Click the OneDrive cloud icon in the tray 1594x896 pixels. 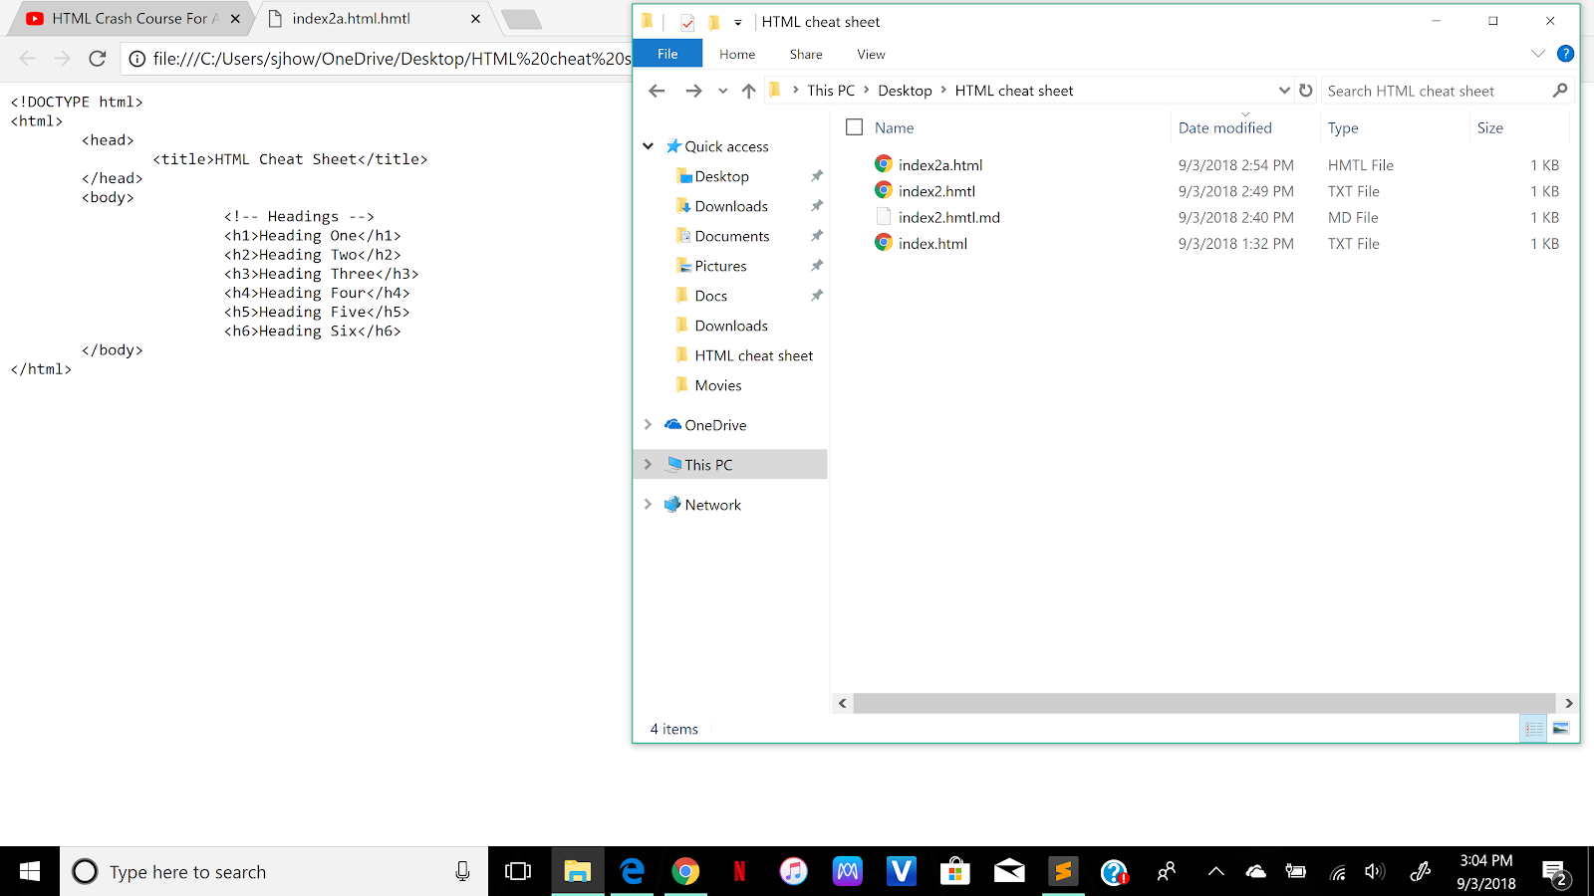pos(1255,871)
